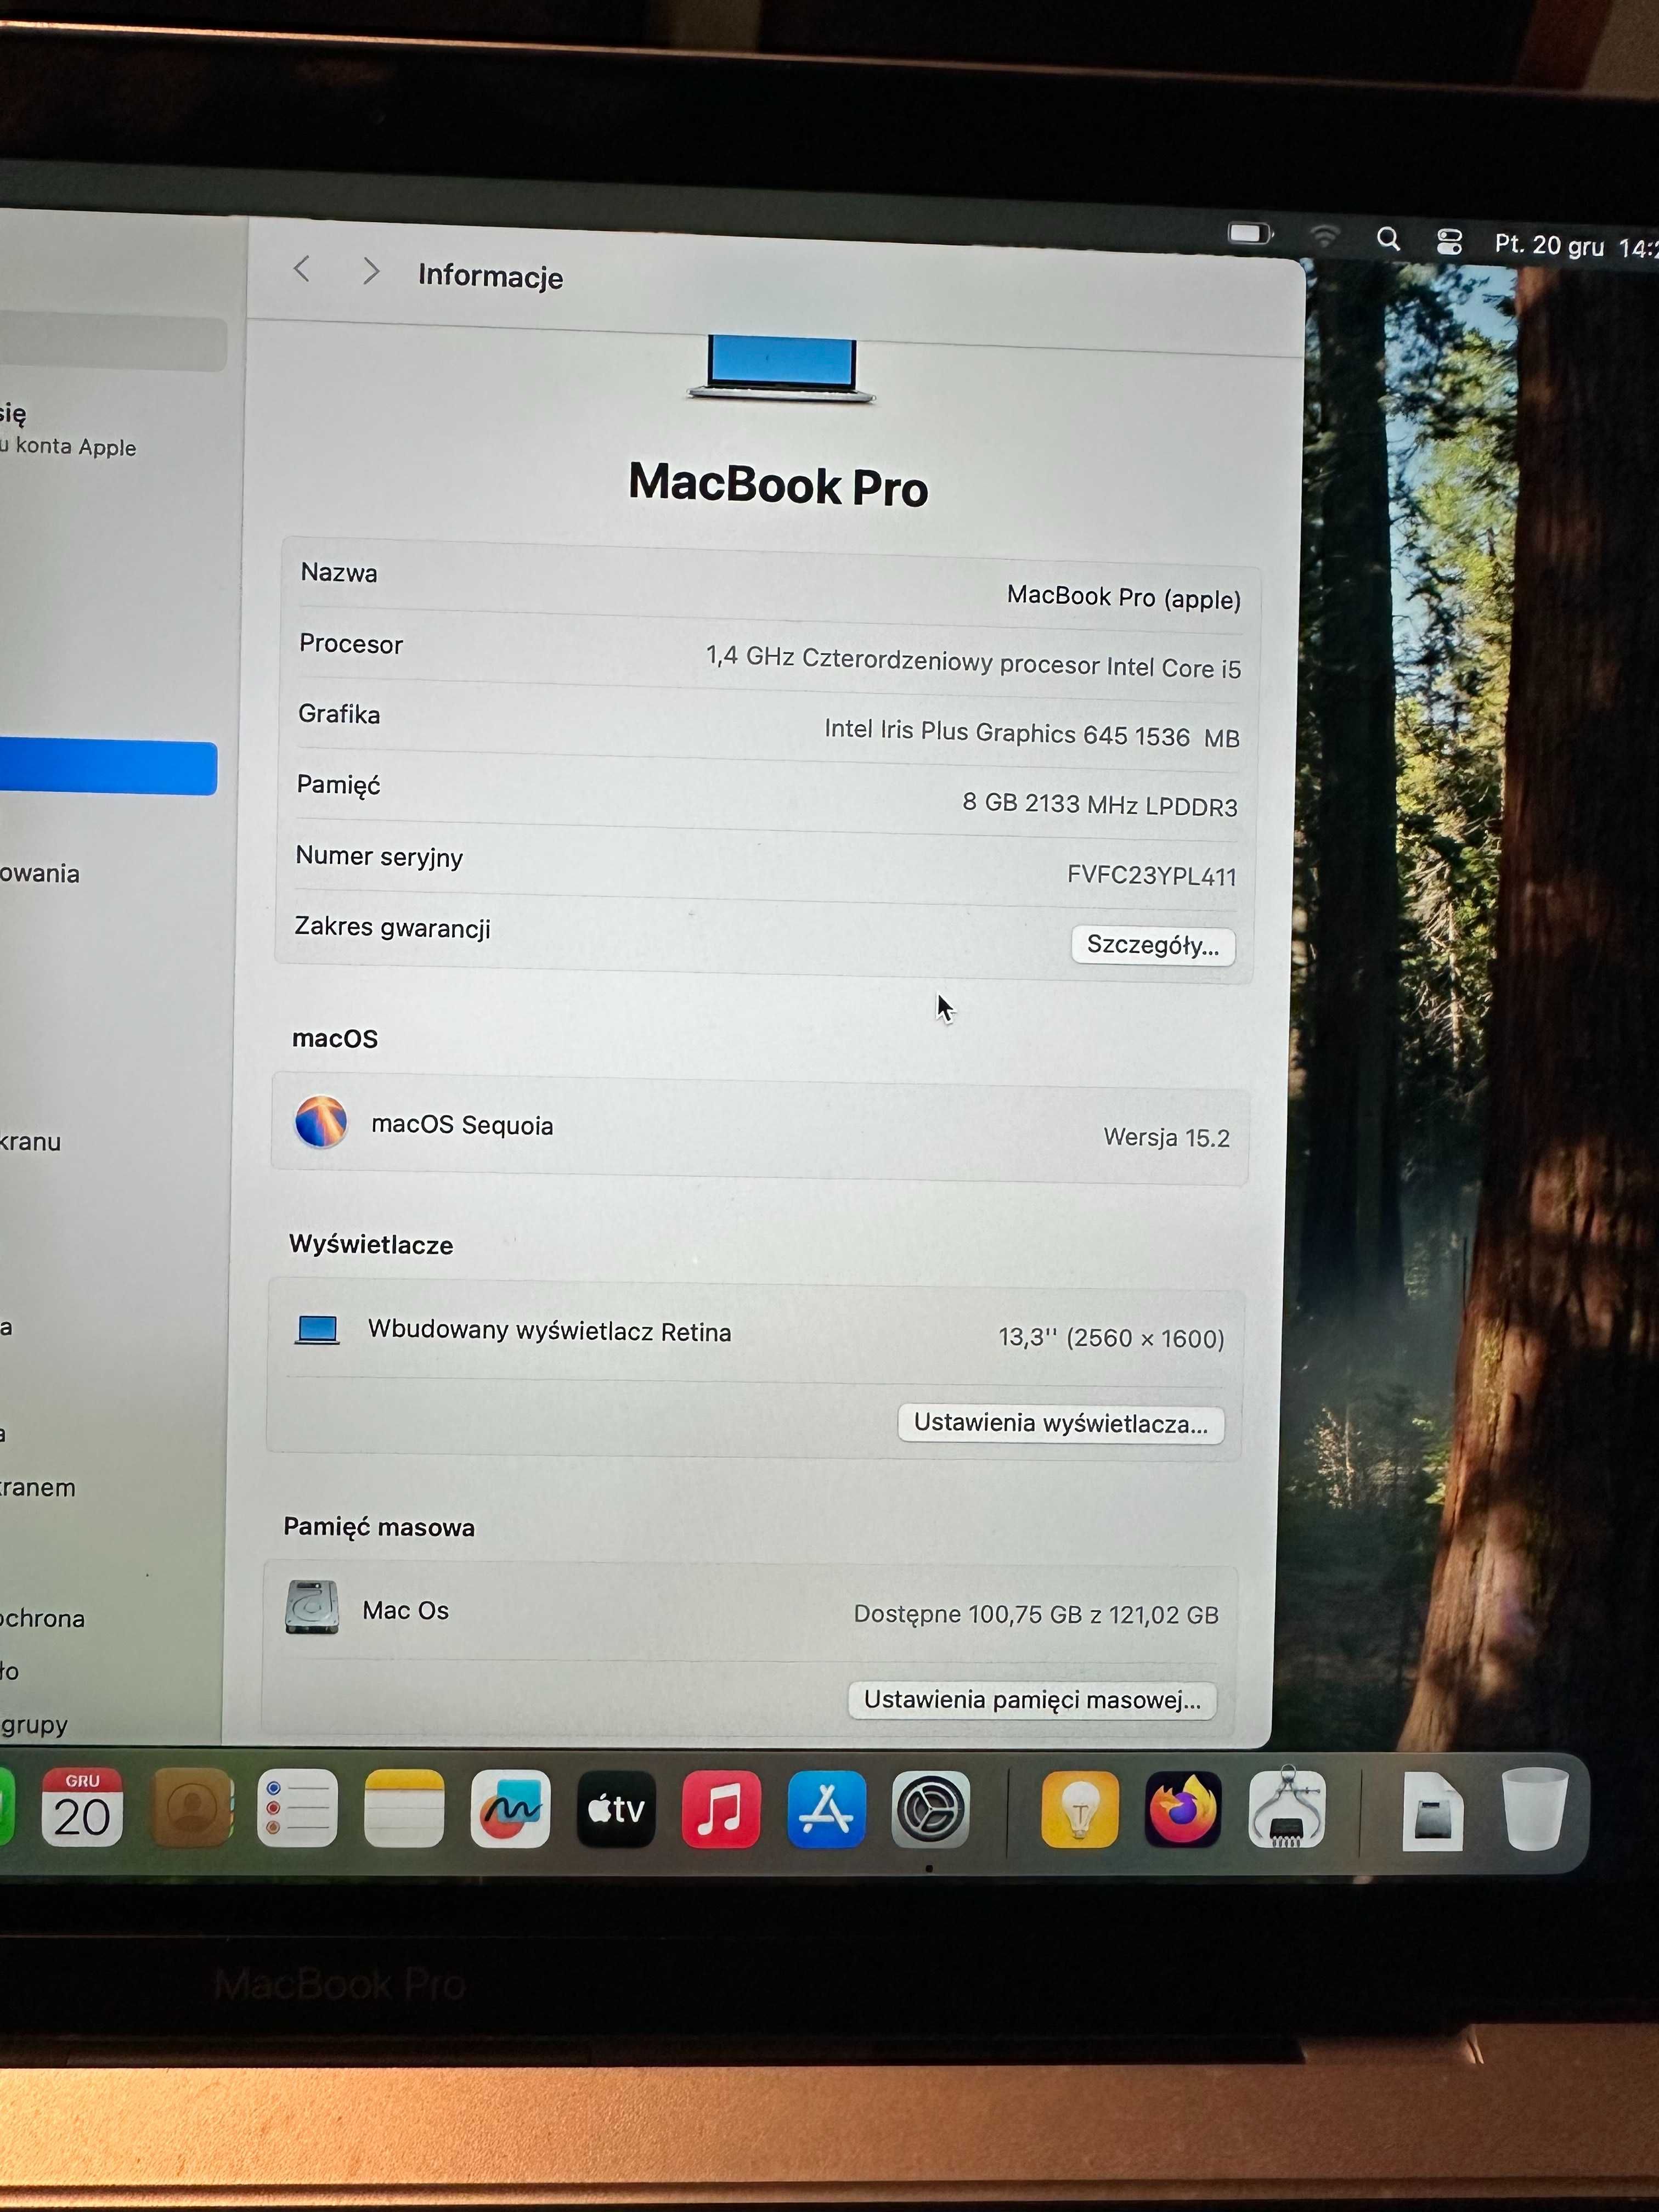Open the lightbulb Tips app in Dock
The image size is (1659, 2212).
tap(1080, 1809)
